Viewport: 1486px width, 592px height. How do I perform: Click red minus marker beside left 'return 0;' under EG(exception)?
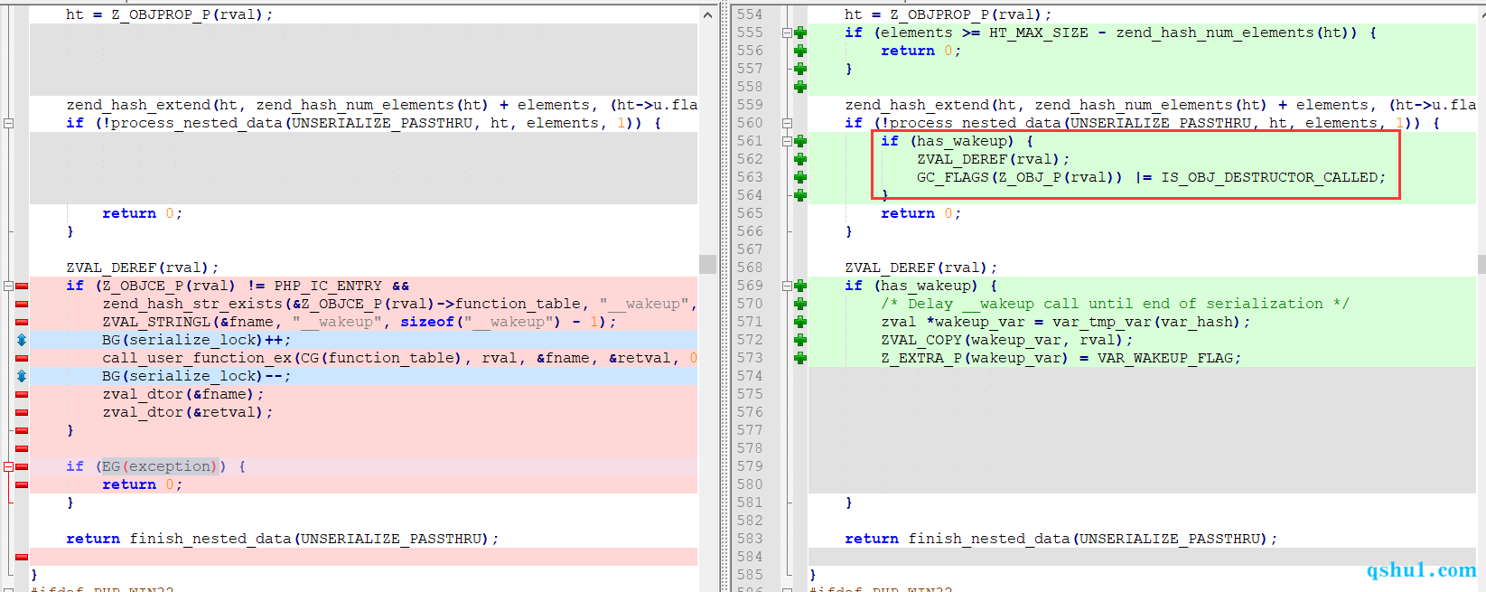[x=22, y=484]
